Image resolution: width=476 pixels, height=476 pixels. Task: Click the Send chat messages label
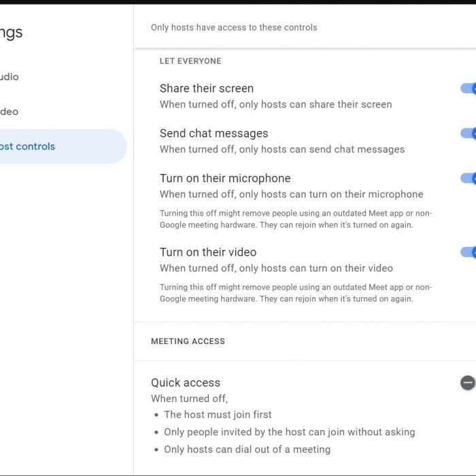coord(214,133)
